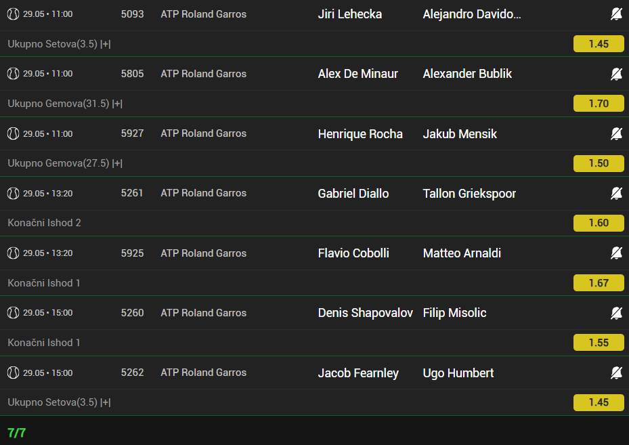Image resolution: width=629 pixels, height=445 pixels.
Task: Expand Ukupno Gemova(27.5) bet details
Action: point(65,163)
